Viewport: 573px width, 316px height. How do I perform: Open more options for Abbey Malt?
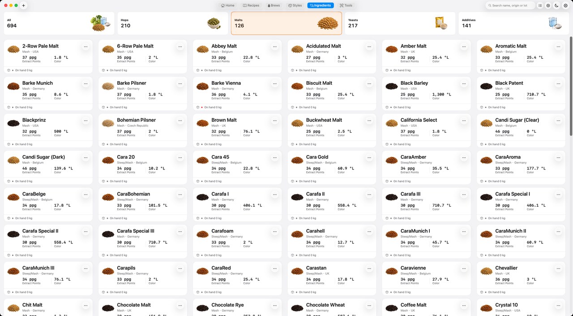274,46
